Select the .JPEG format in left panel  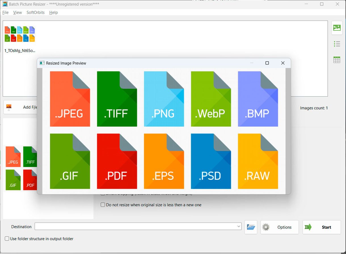(13, 157)
